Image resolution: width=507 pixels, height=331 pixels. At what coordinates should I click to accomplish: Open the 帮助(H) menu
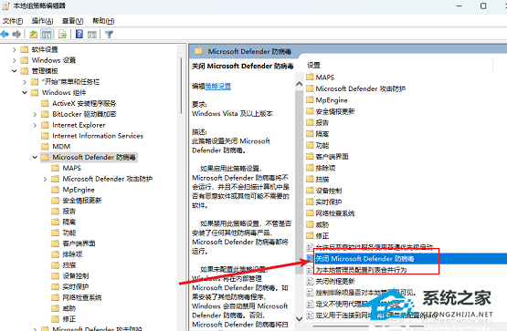click(x=103, y=21)
